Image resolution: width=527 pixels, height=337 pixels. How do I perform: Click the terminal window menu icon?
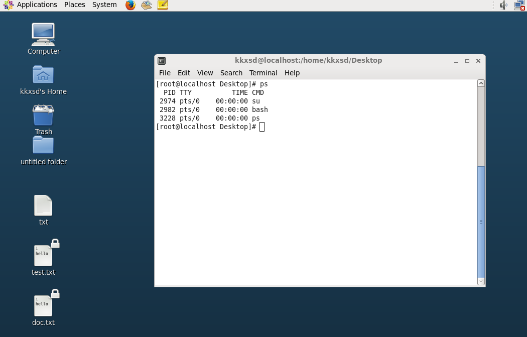162,61
